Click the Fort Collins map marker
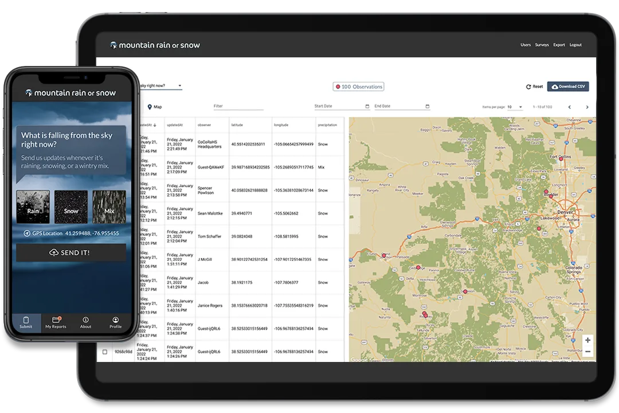The image size is (619, 413). coord(561,159)
